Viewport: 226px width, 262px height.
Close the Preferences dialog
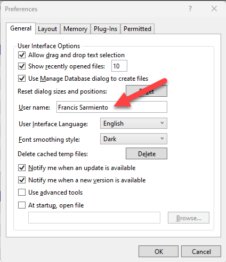pyautogui.click(x=214, y=9)
